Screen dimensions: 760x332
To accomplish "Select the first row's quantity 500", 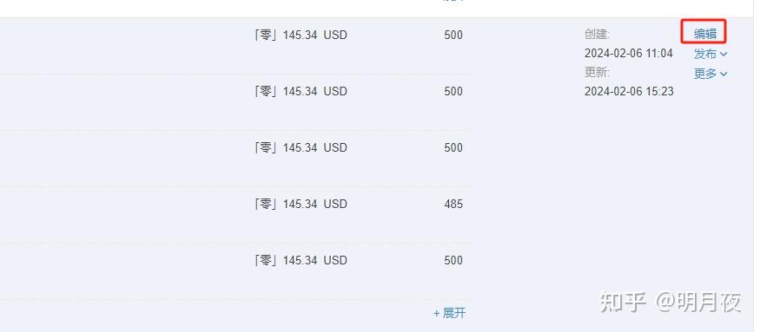I will click(453, 36).
